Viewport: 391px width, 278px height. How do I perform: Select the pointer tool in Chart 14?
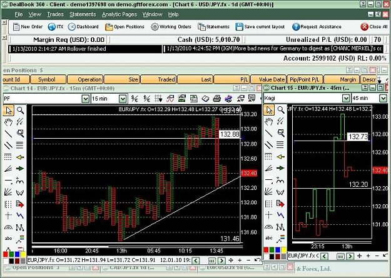tap(9, 111)
